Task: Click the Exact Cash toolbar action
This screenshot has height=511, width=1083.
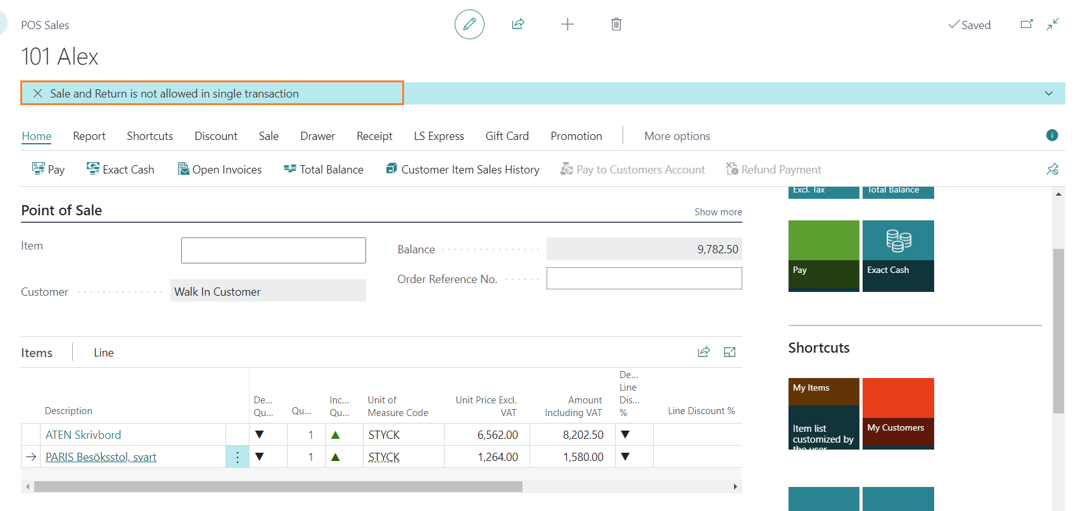Action: (120, 169)
